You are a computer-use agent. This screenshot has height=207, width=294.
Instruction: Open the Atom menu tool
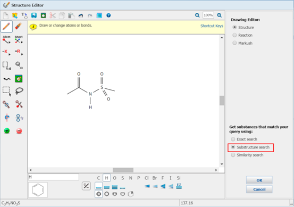pos(6,39)
